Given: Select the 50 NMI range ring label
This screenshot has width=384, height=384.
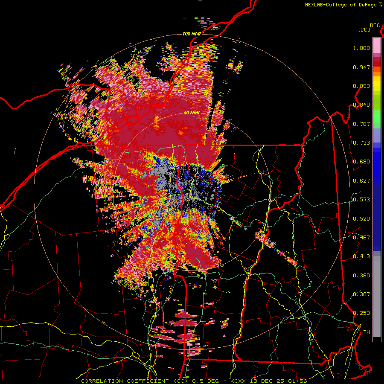Looking at the screenshot, I should 192,113.
